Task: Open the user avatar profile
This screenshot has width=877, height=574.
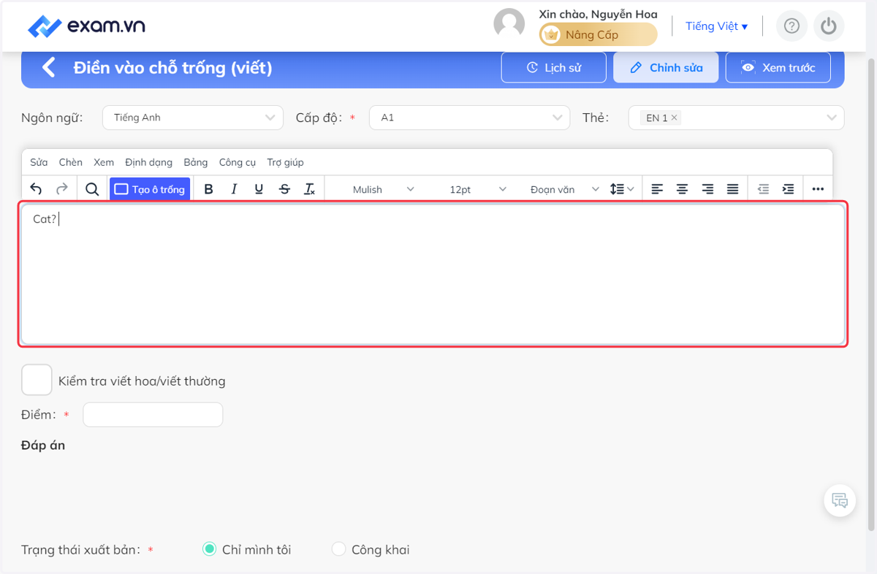Action: point(509,23)
